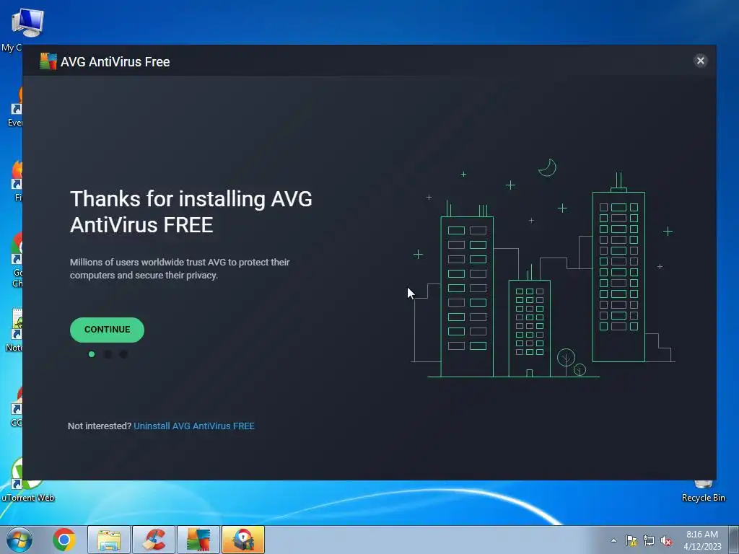Open CCleaner from the taskbar

tap(154, 540)
